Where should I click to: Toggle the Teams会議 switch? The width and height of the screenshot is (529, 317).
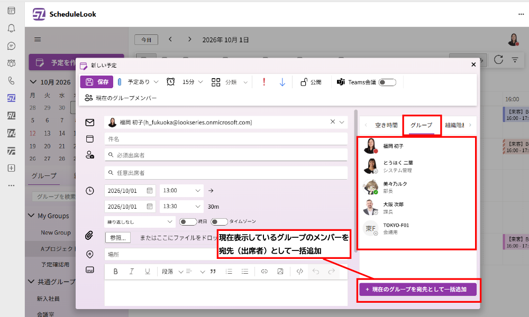(387, 82)
